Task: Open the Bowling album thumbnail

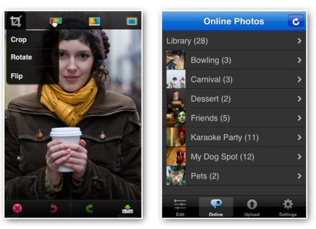Action: (x=176, y=60)
